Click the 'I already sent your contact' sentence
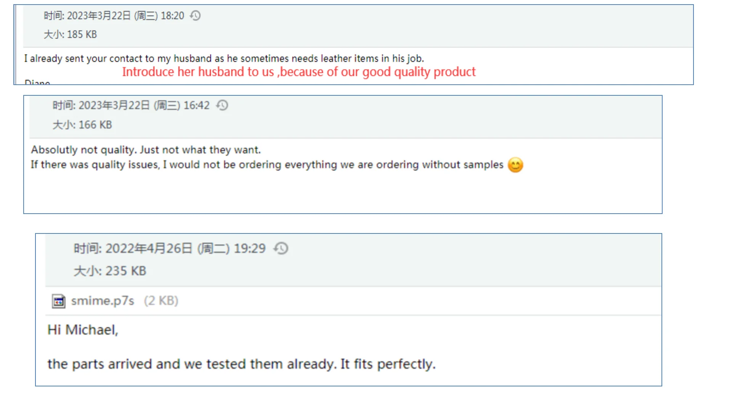 [224, 58]
